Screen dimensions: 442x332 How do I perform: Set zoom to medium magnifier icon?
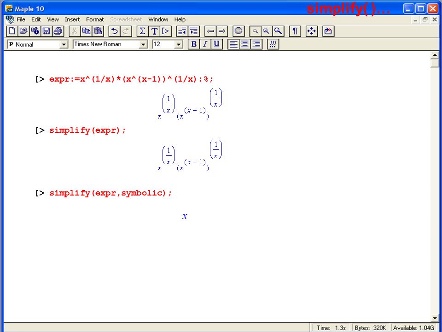(267, 31)
